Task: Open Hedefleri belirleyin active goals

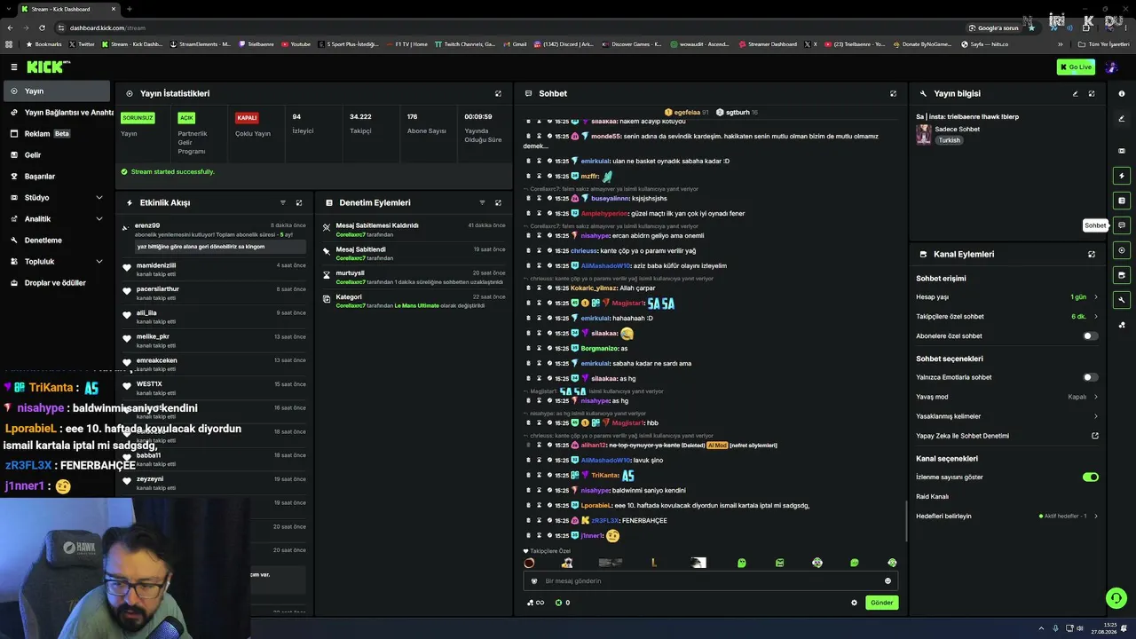Action: [x=1007, y=516]
